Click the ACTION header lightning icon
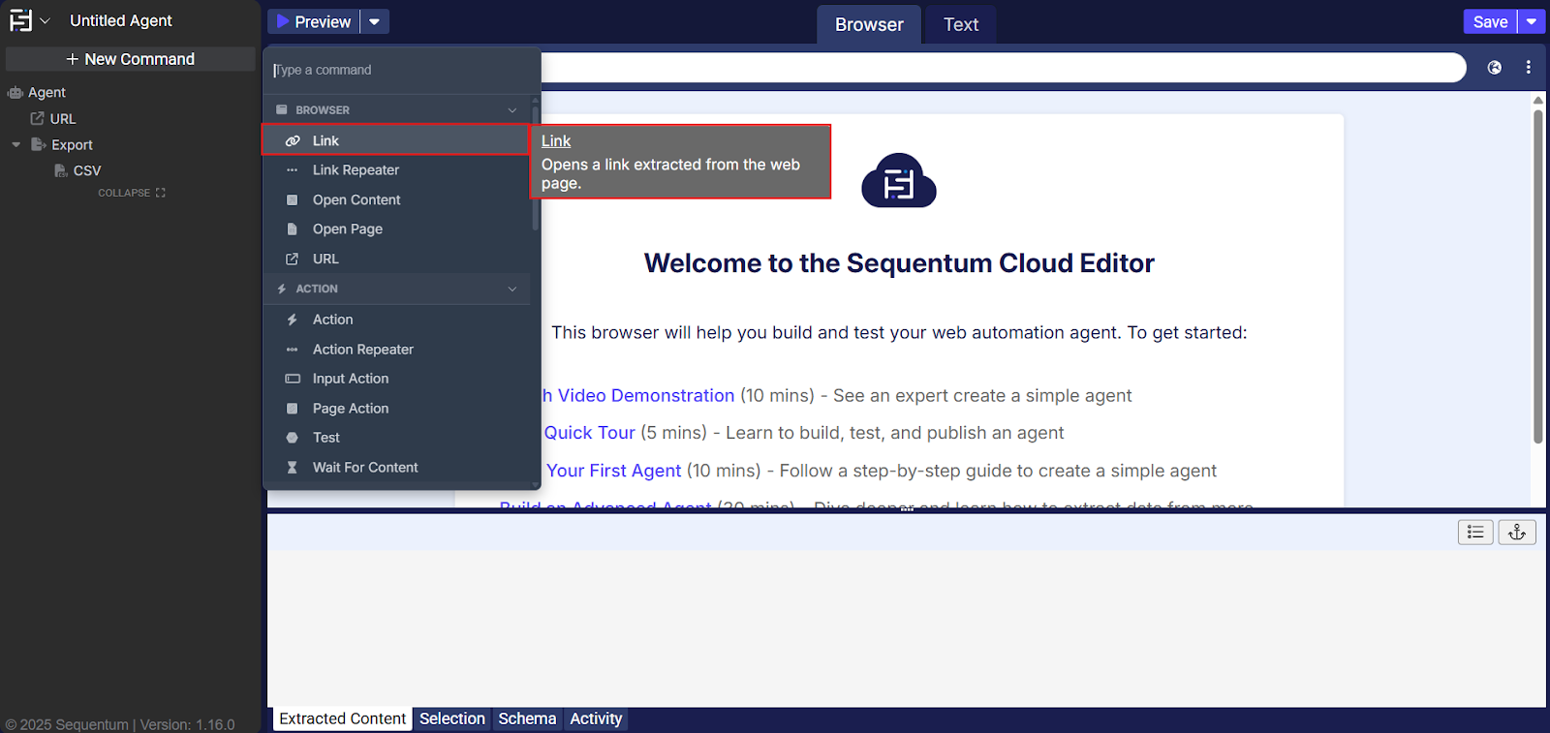The height and width of the screenshot is (733, 1550). click(x=282, y=289)
